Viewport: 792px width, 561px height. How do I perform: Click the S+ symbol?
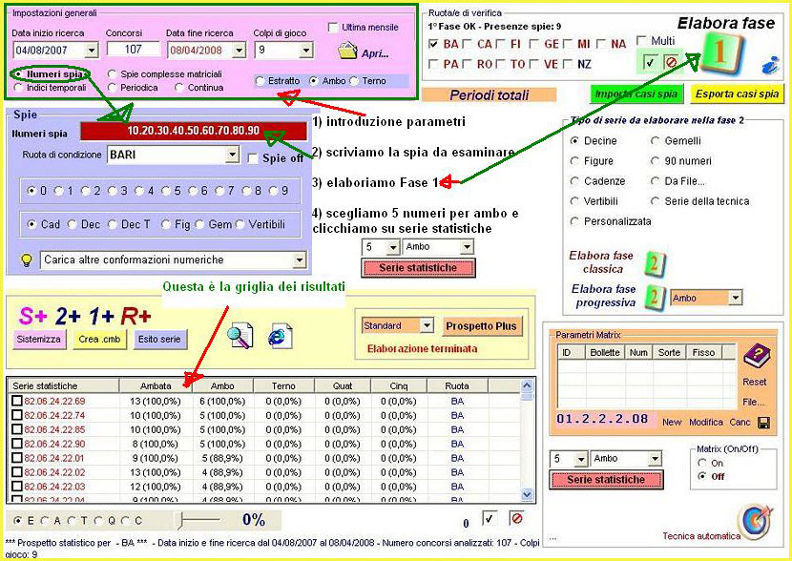[x=32, y=316]
